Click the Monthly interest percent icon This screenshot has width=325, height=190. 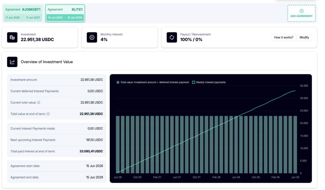[x=92, y=37]
